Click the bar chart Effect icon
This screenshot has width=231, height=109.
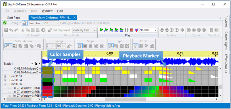[152, 46]
